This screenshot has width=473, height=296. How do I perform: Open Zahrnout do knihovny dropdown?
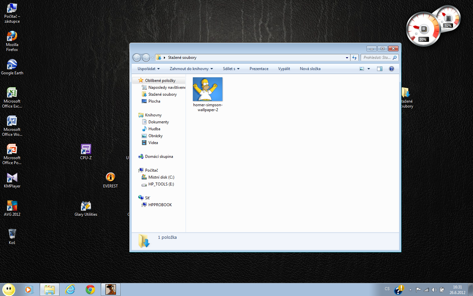191,69
